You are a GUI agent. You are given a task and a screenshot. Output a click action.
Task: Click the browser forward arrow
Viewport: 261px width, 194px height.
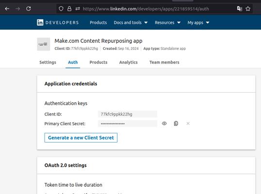click(x=17, y=9)
